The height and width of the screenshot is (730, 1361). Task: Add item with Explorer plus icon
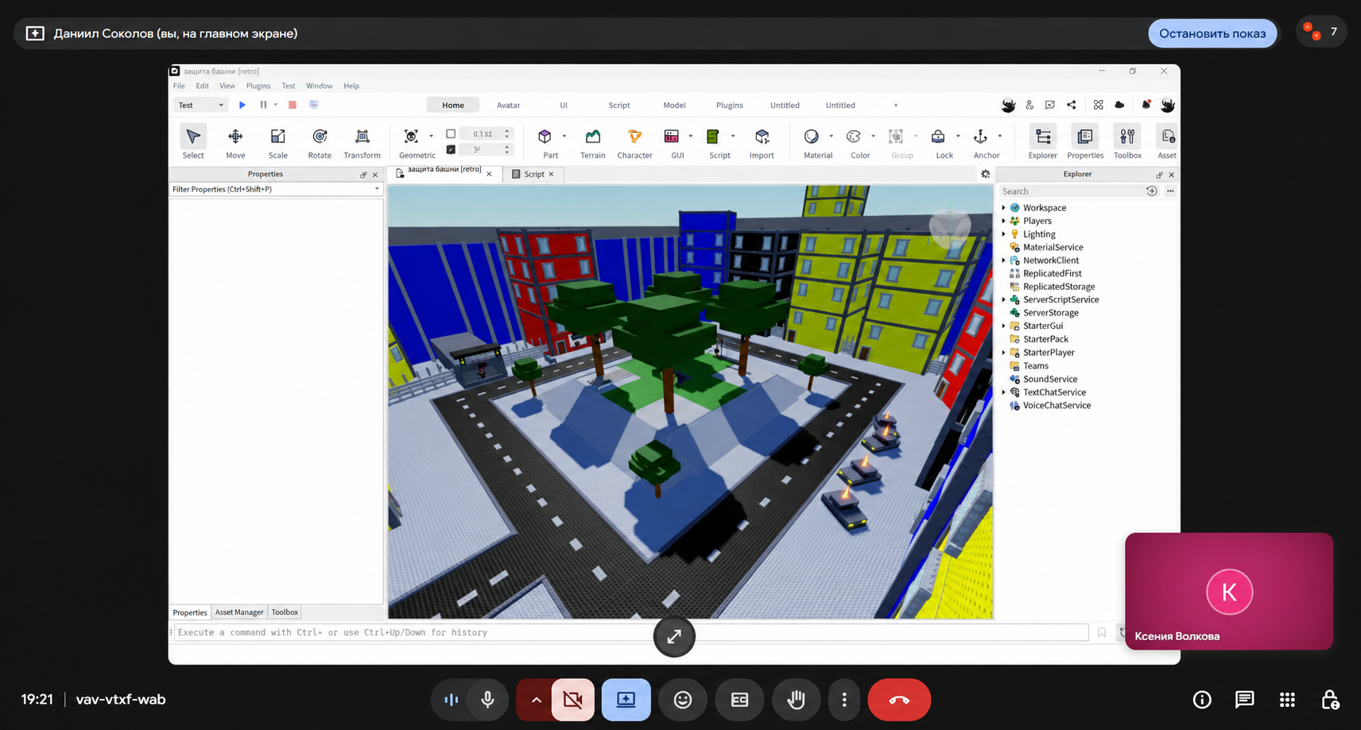(1152, 191)
